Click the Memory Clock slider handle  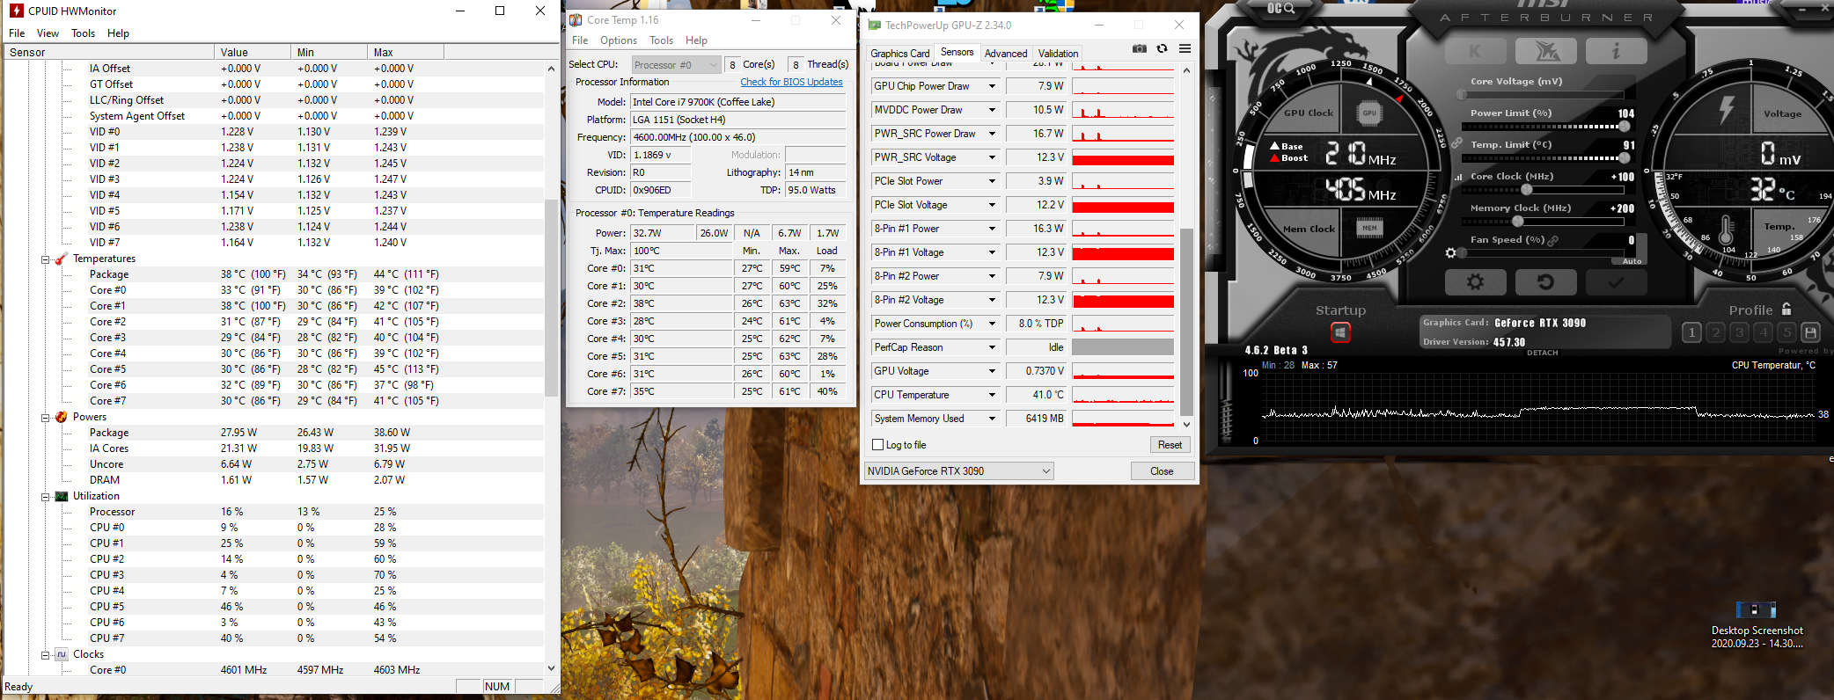click(x=1517, y=222)
